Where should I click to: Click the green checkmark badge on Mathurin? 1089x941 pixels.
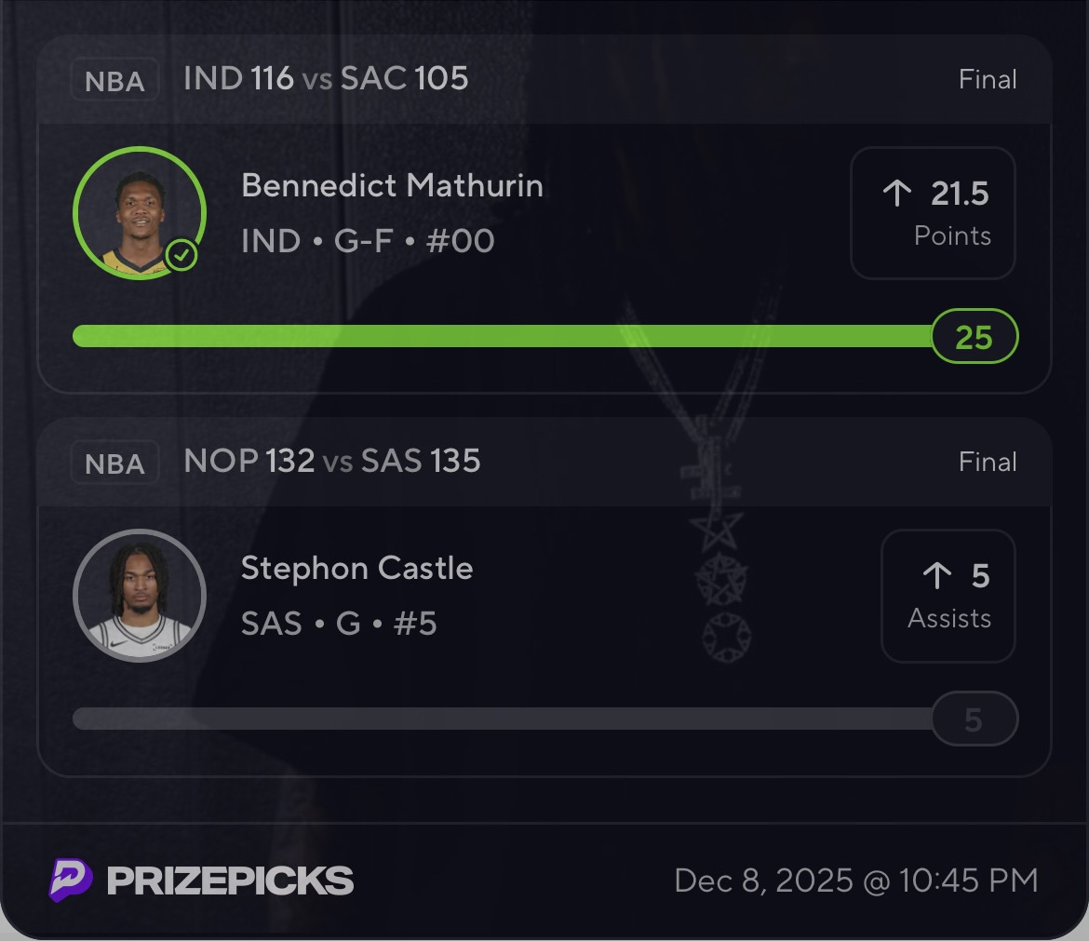(182, 254)
